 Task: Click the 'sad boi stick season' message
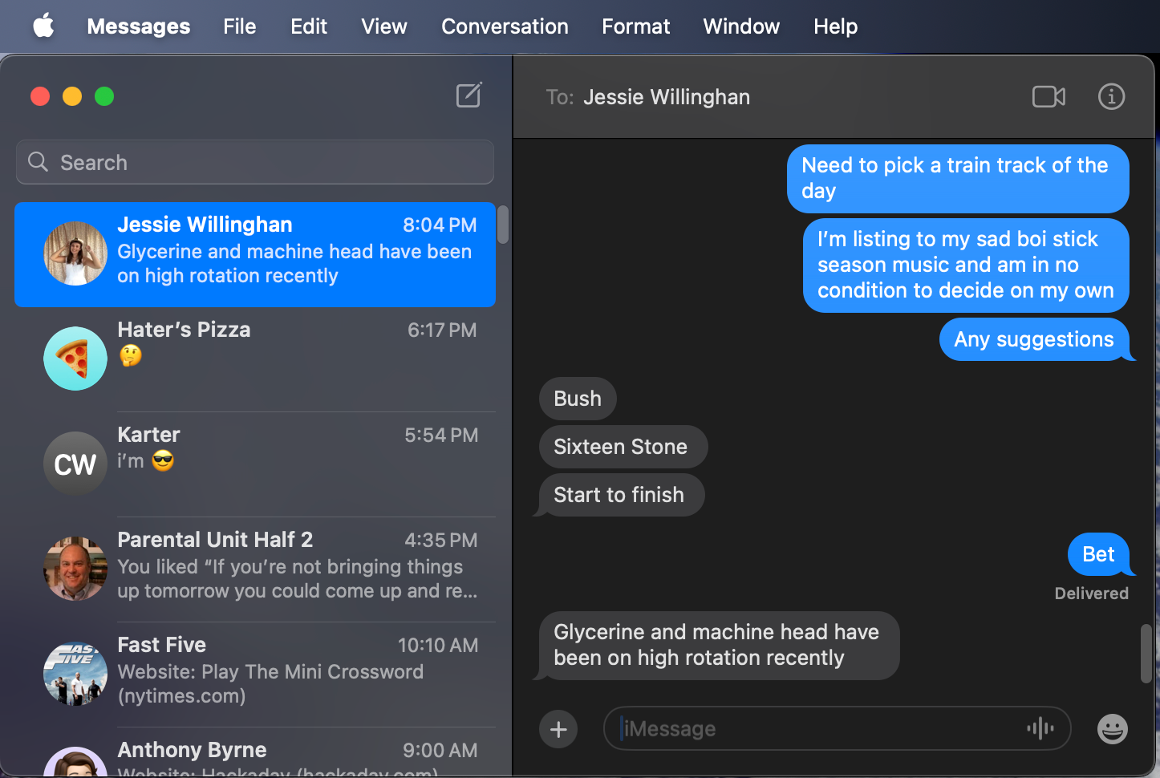point(966,265)
